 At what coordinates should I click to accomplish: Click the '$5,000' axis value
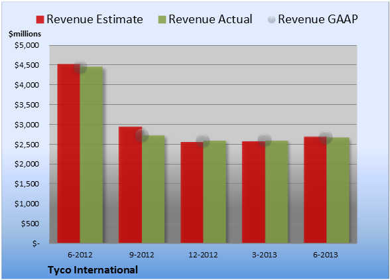[27, 45]
